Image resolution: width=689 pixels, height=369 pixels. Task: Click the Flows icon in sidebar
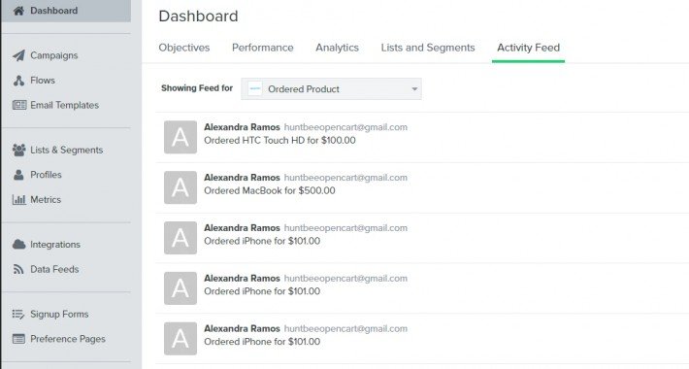point(18,81)
